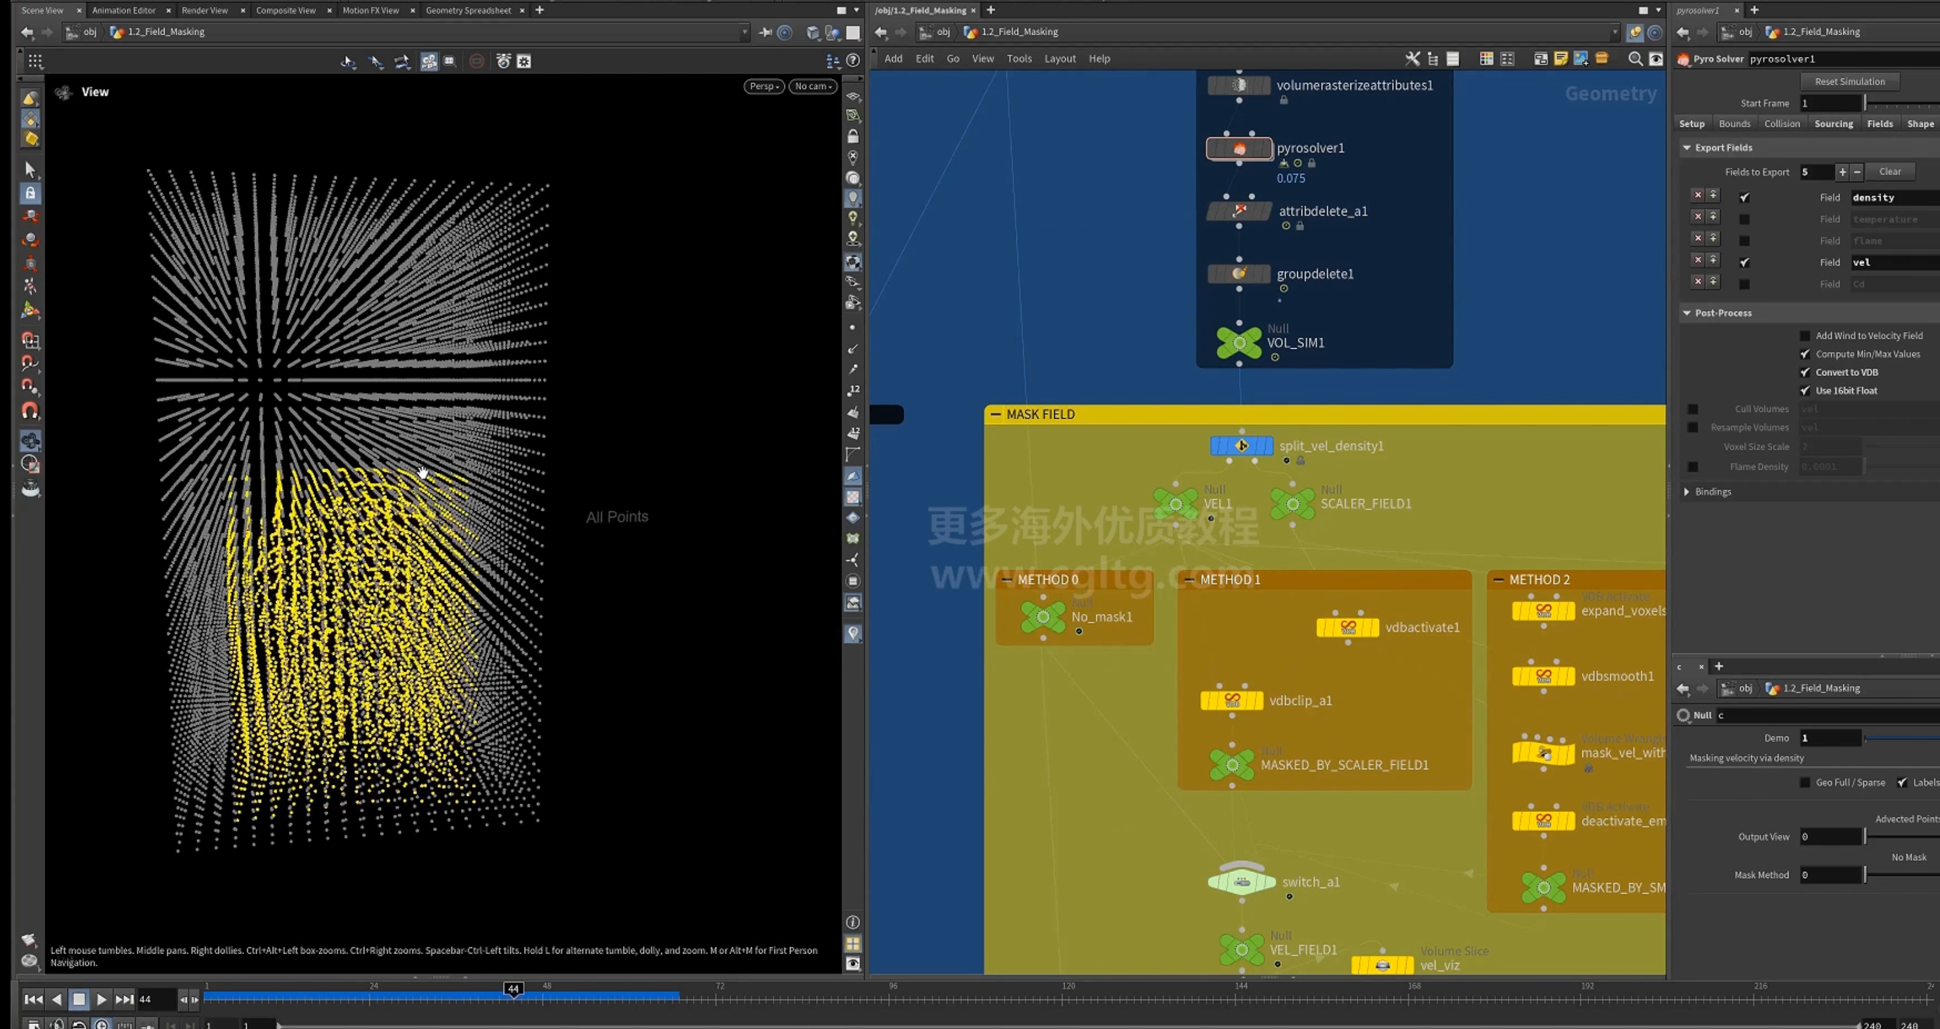Screen dimensions: 1940x1029
Task: Open the Persp camera dropdown
Action: [x=763, y=86]
